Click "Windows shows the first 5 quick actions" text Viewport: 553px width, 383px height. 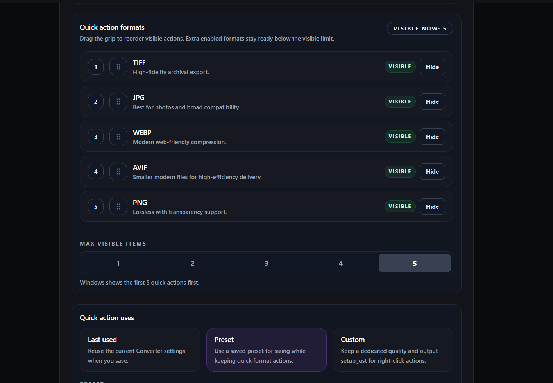click(x=140, y=283)
